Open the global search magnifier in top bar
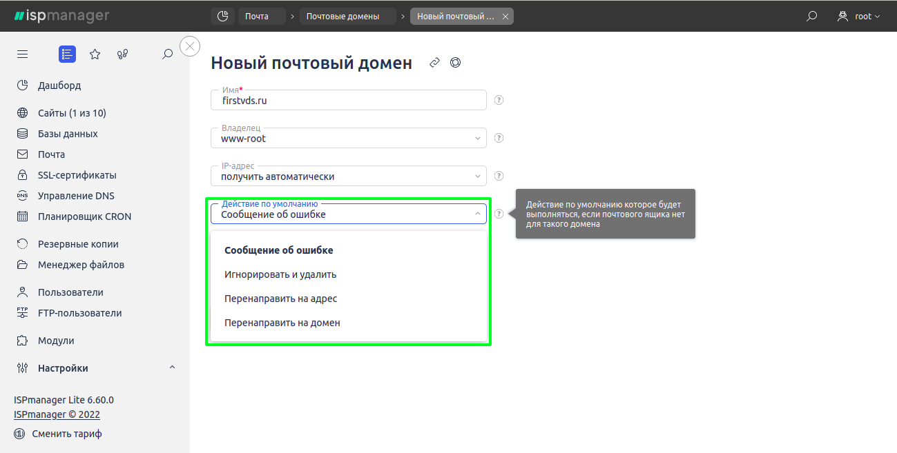The width and height of the screenshot is (897, 453). coord(812,16)
